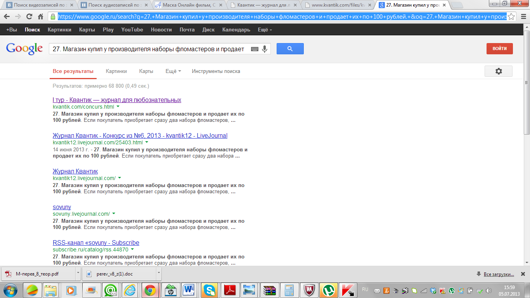Select the Карты search filter tab
Image resolution: width=530 pixels, height=298 pixels.
coord(146,71)
